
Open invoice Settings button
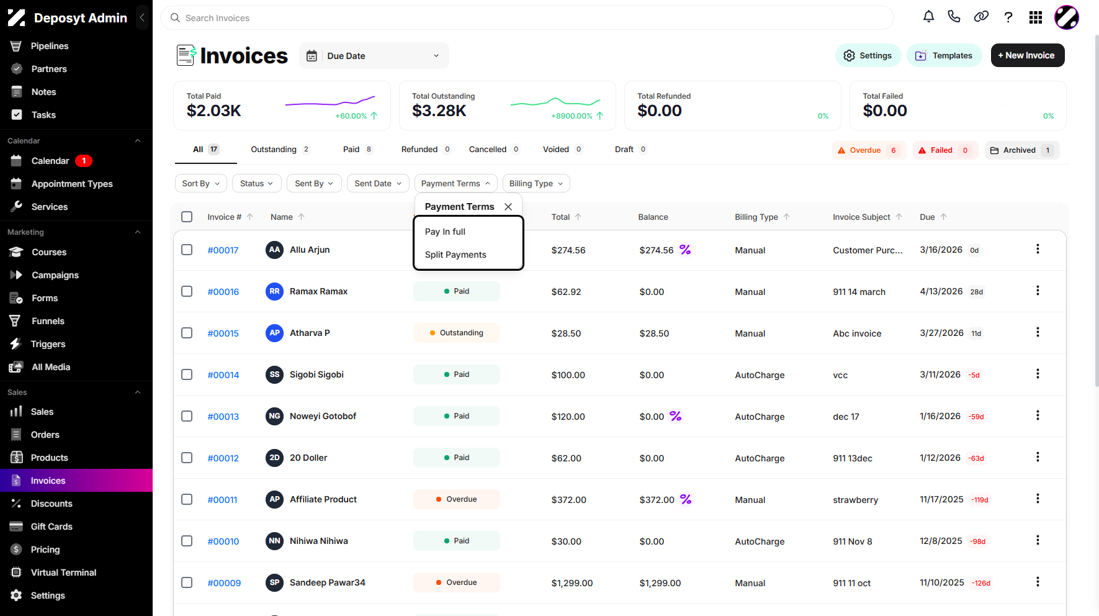(868, 55)
